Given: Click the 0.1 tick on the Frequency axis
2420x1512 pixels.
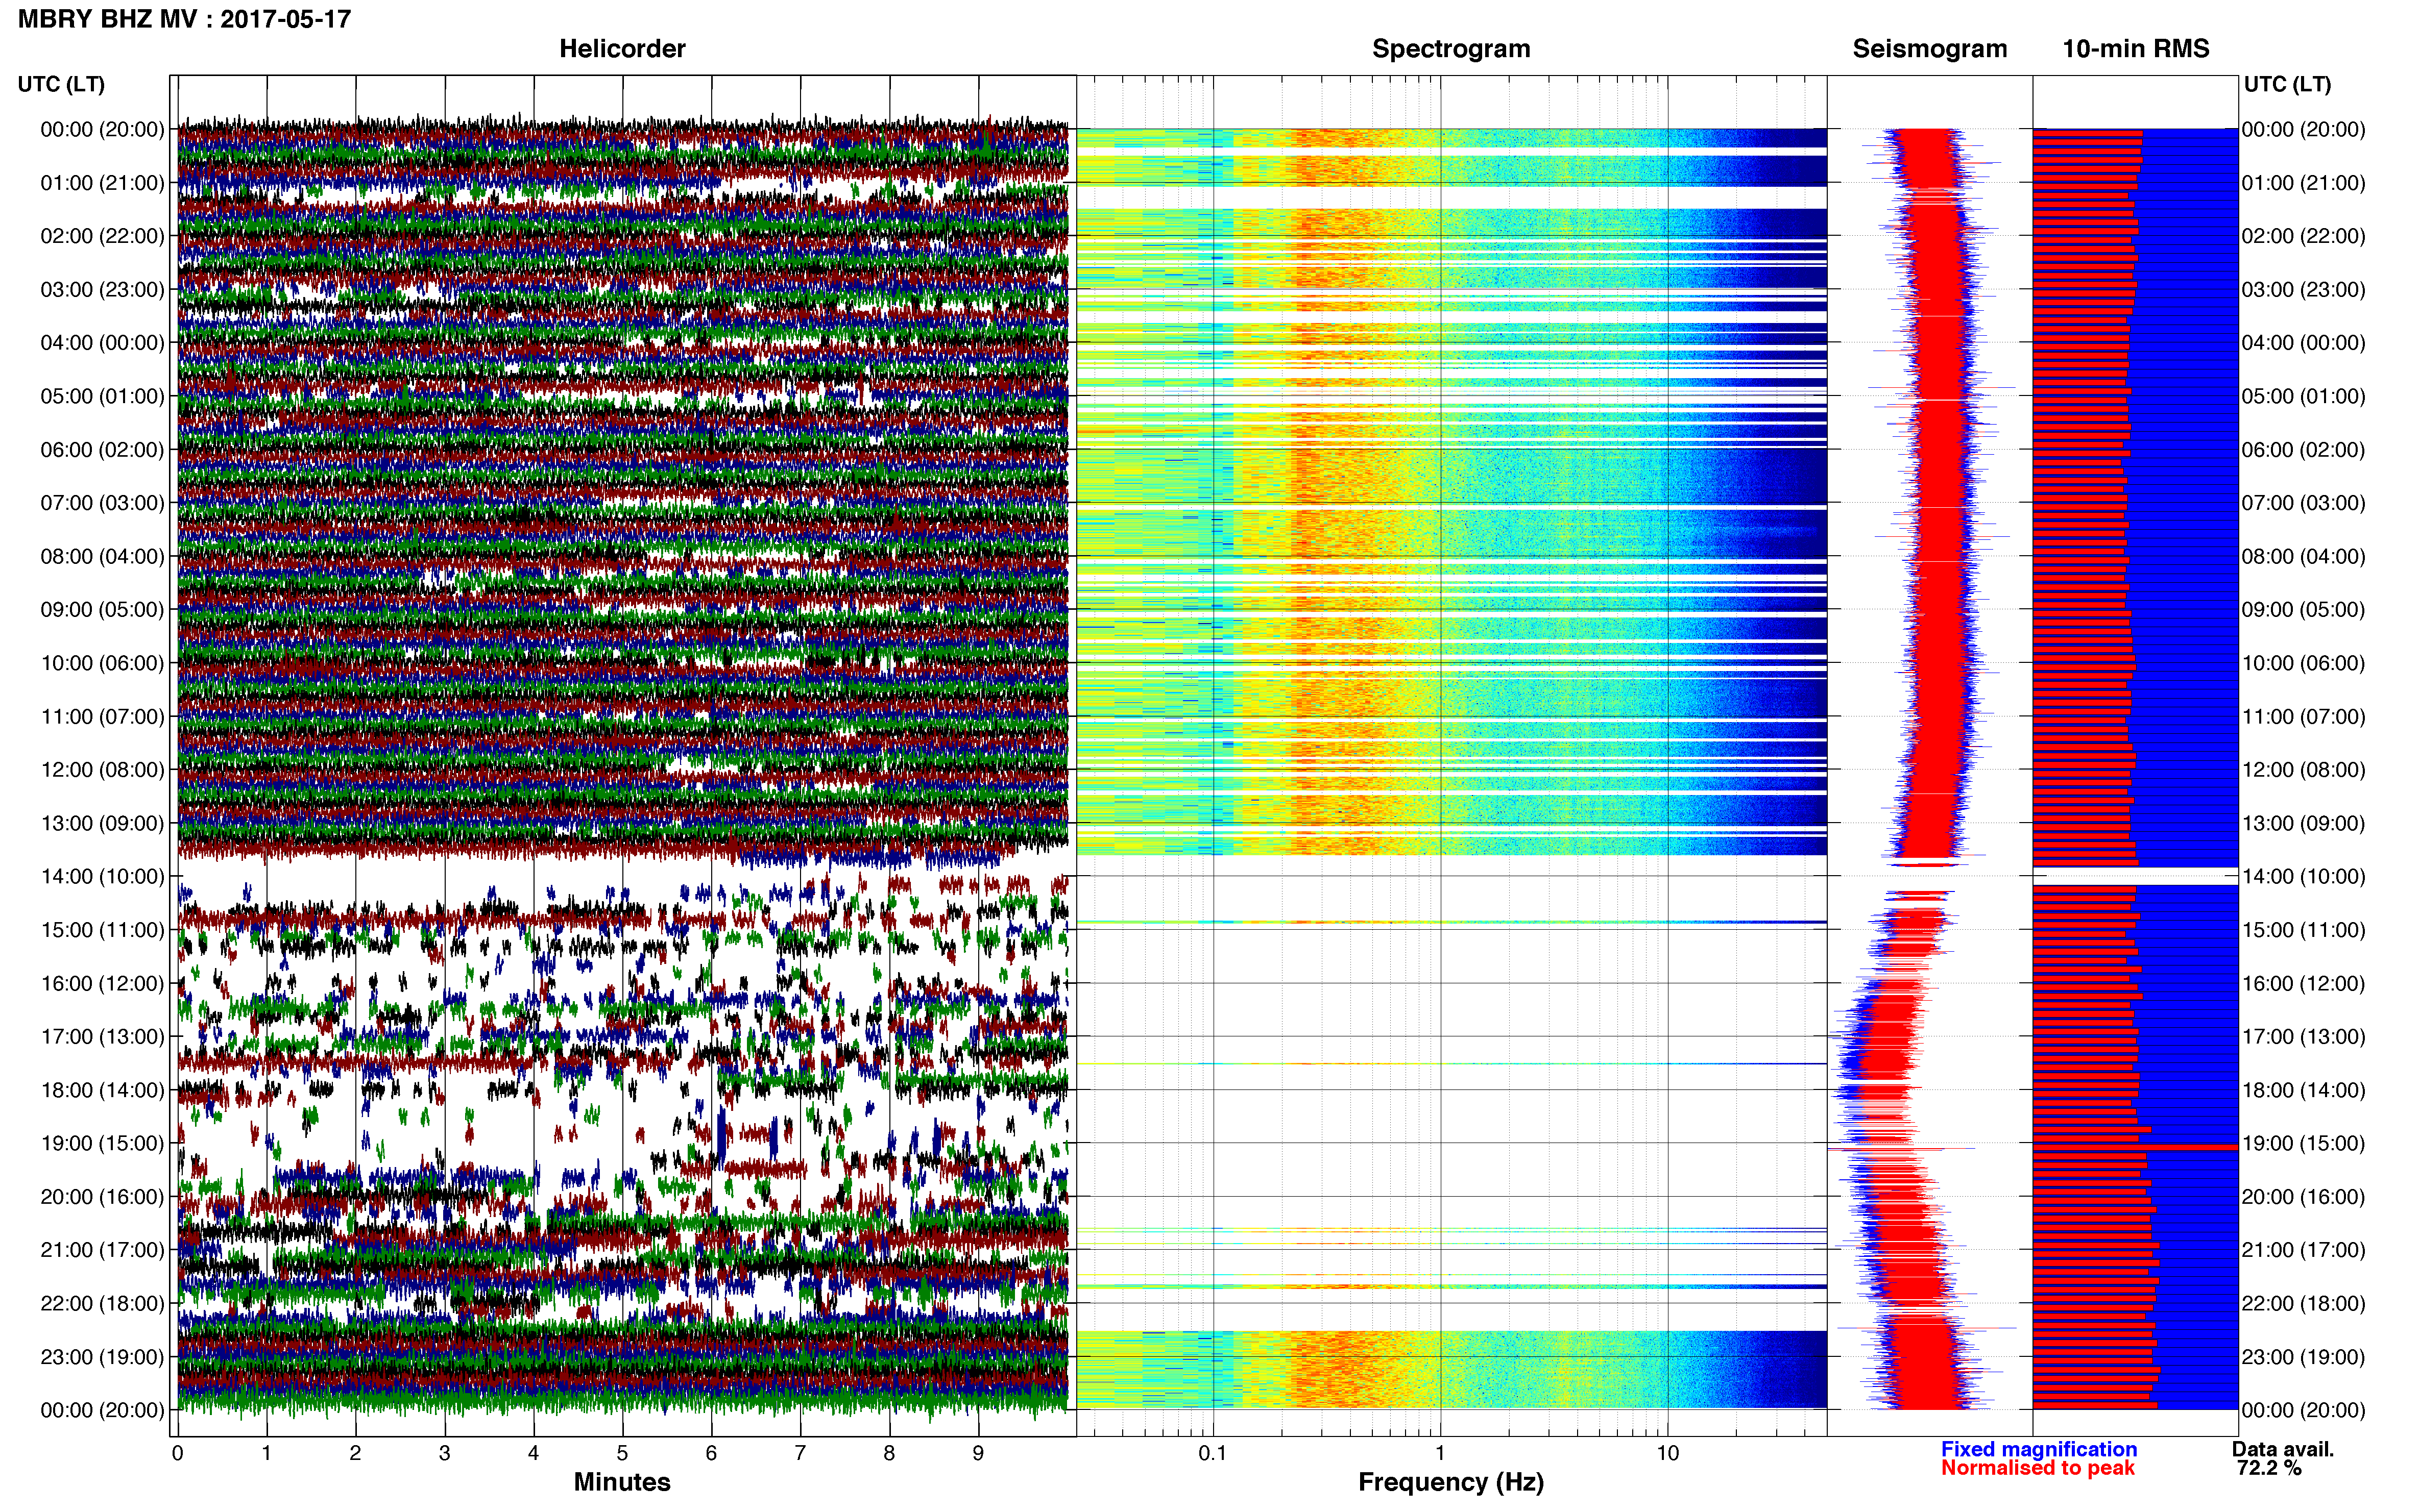Looking at the screenshot, I should click(x=1213, y=1454).
